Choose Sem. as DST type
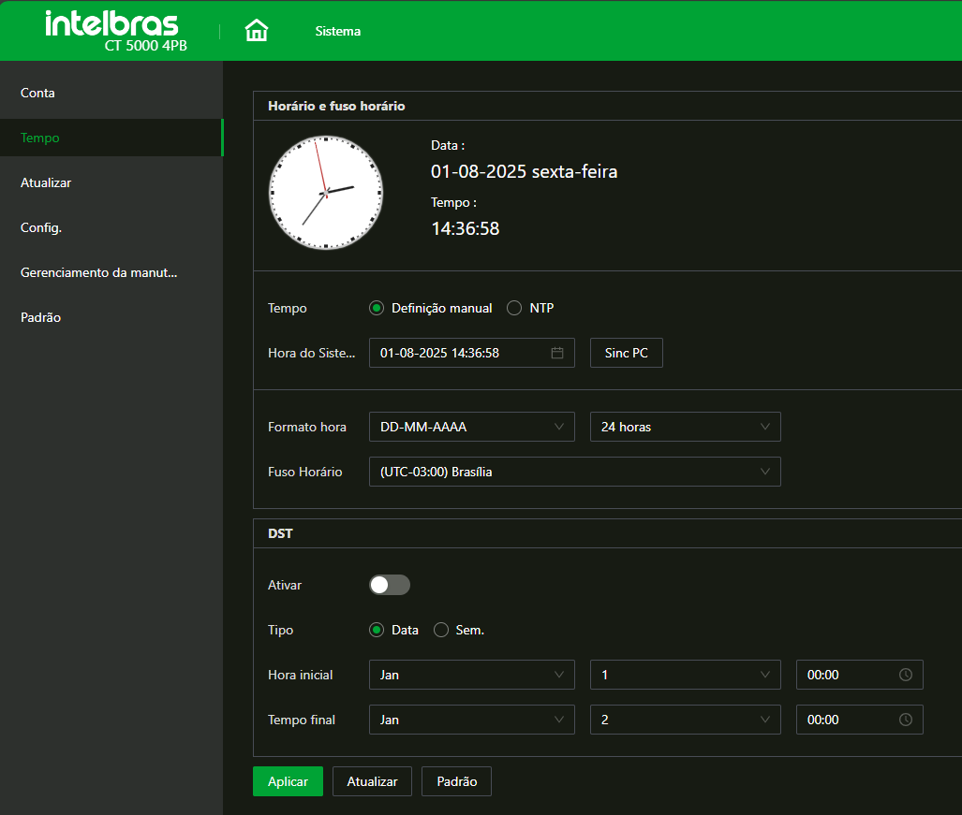Screen dimensions: 962x815 (441, 630)
